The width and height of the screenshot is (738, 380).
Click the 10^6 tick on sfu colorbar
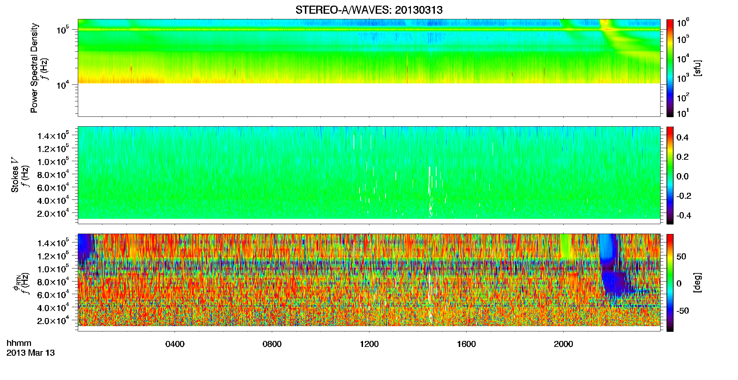point(683,23)
